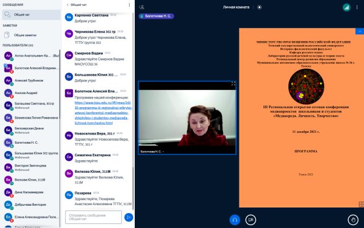Toggle the headphones audio button
The height and width of the screenshot is (228, 364).
(x=235, y=219)
